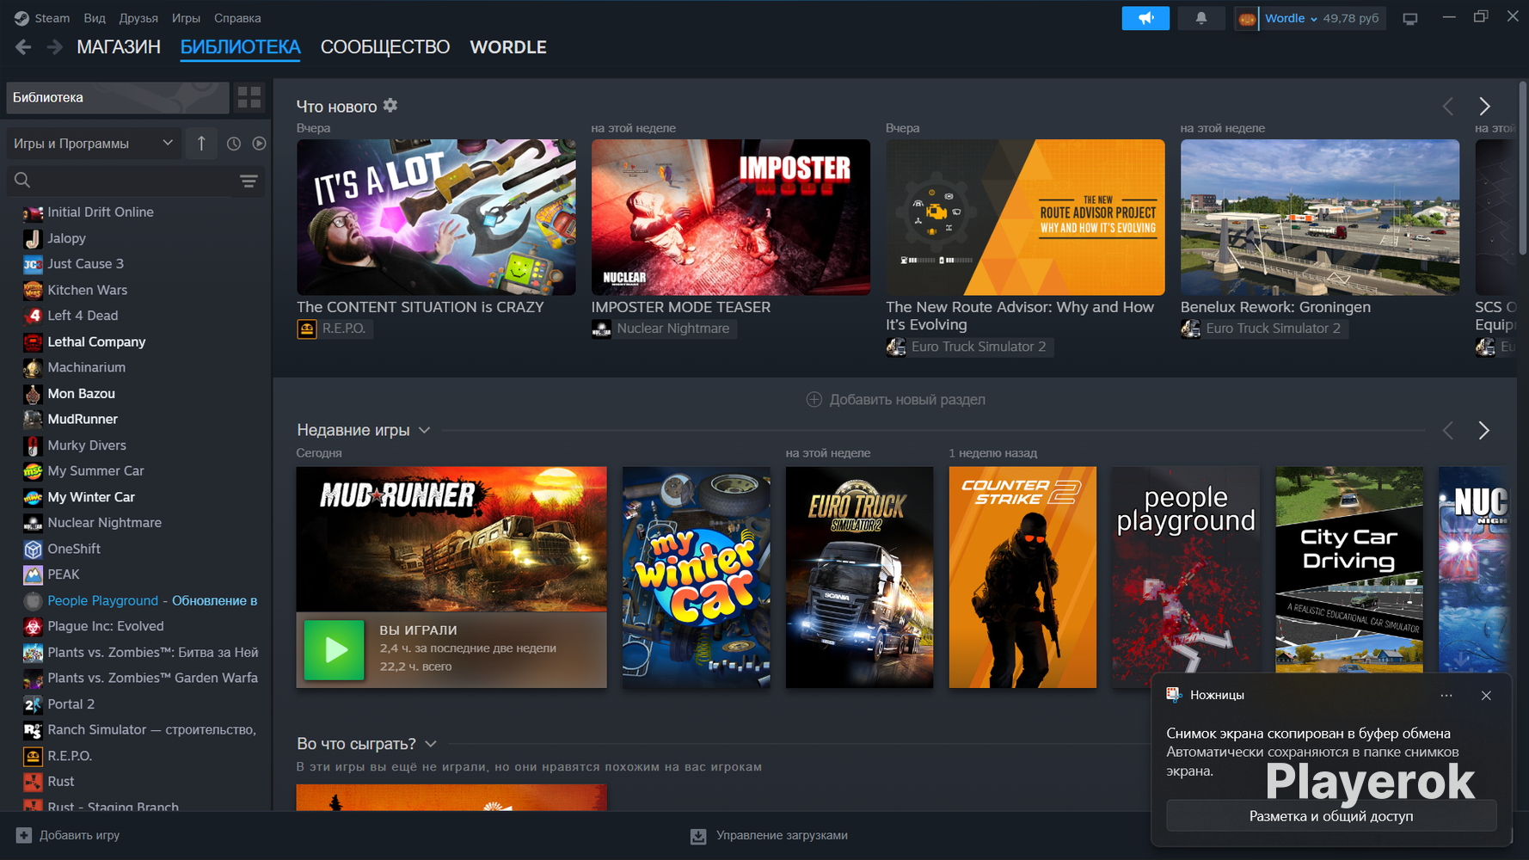Open the Euro Truck Simulator 2 cover thumbnail
This screenshot has height=860, width=1529.
(x=858, y=577)
